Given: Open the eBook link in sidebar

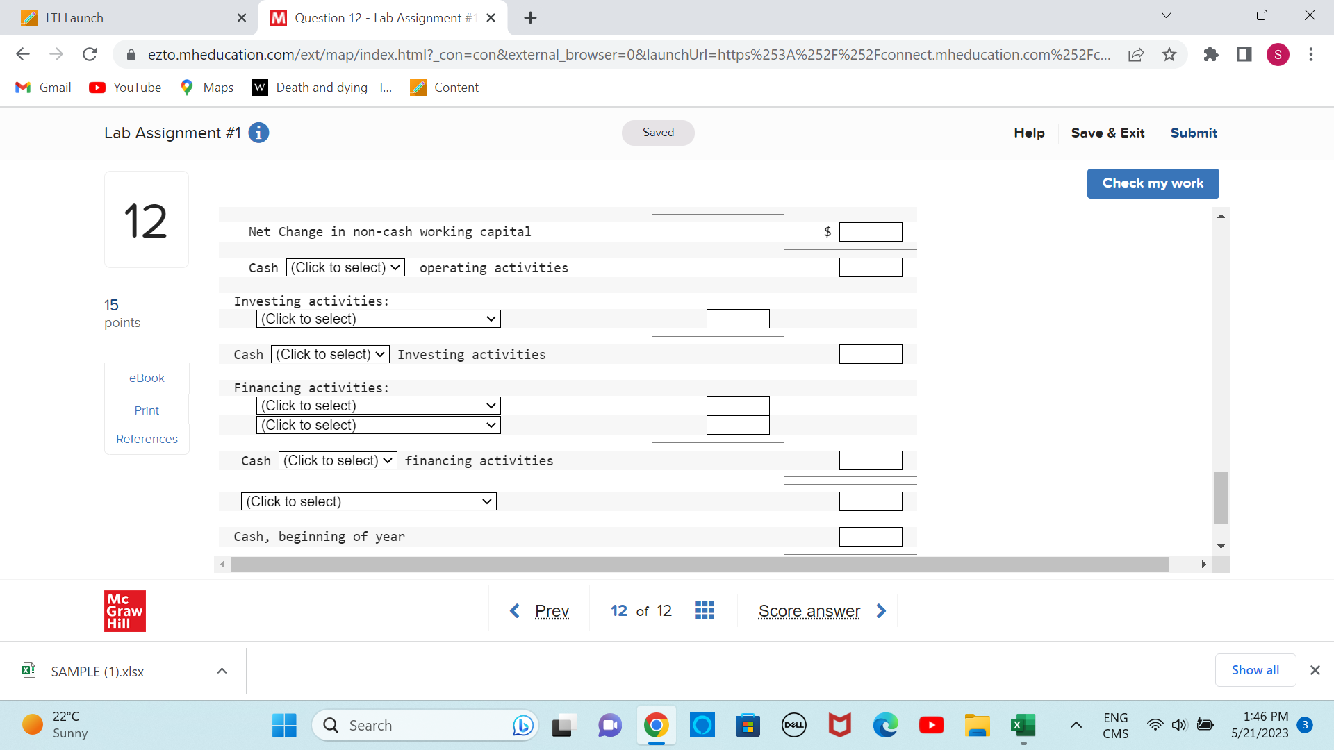Looking at the screenshot, I should pyautogui.click(x=146, y=378).
